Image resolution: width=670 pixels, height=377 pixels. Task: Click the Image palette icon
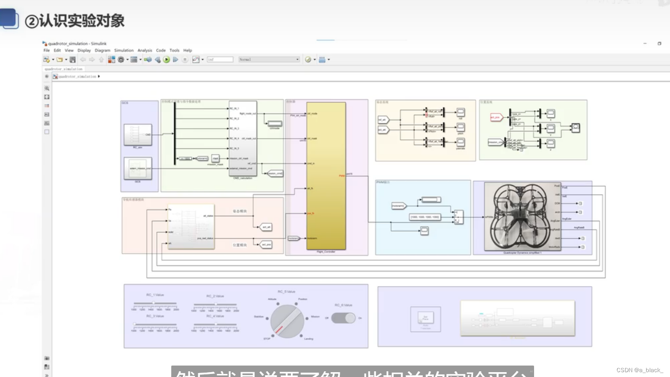(x=47, y=123)
